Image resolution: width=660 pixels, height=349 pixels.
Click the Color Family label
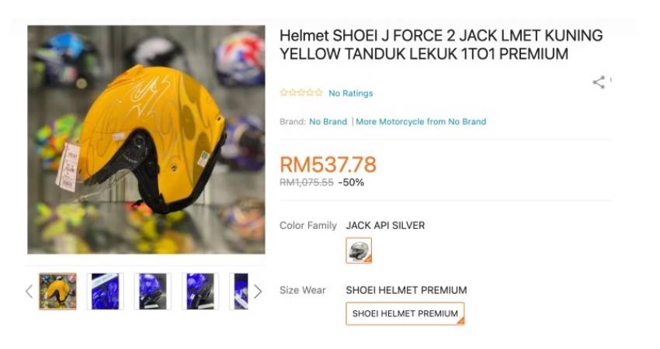pyautogui.click(x=308, y=226)
